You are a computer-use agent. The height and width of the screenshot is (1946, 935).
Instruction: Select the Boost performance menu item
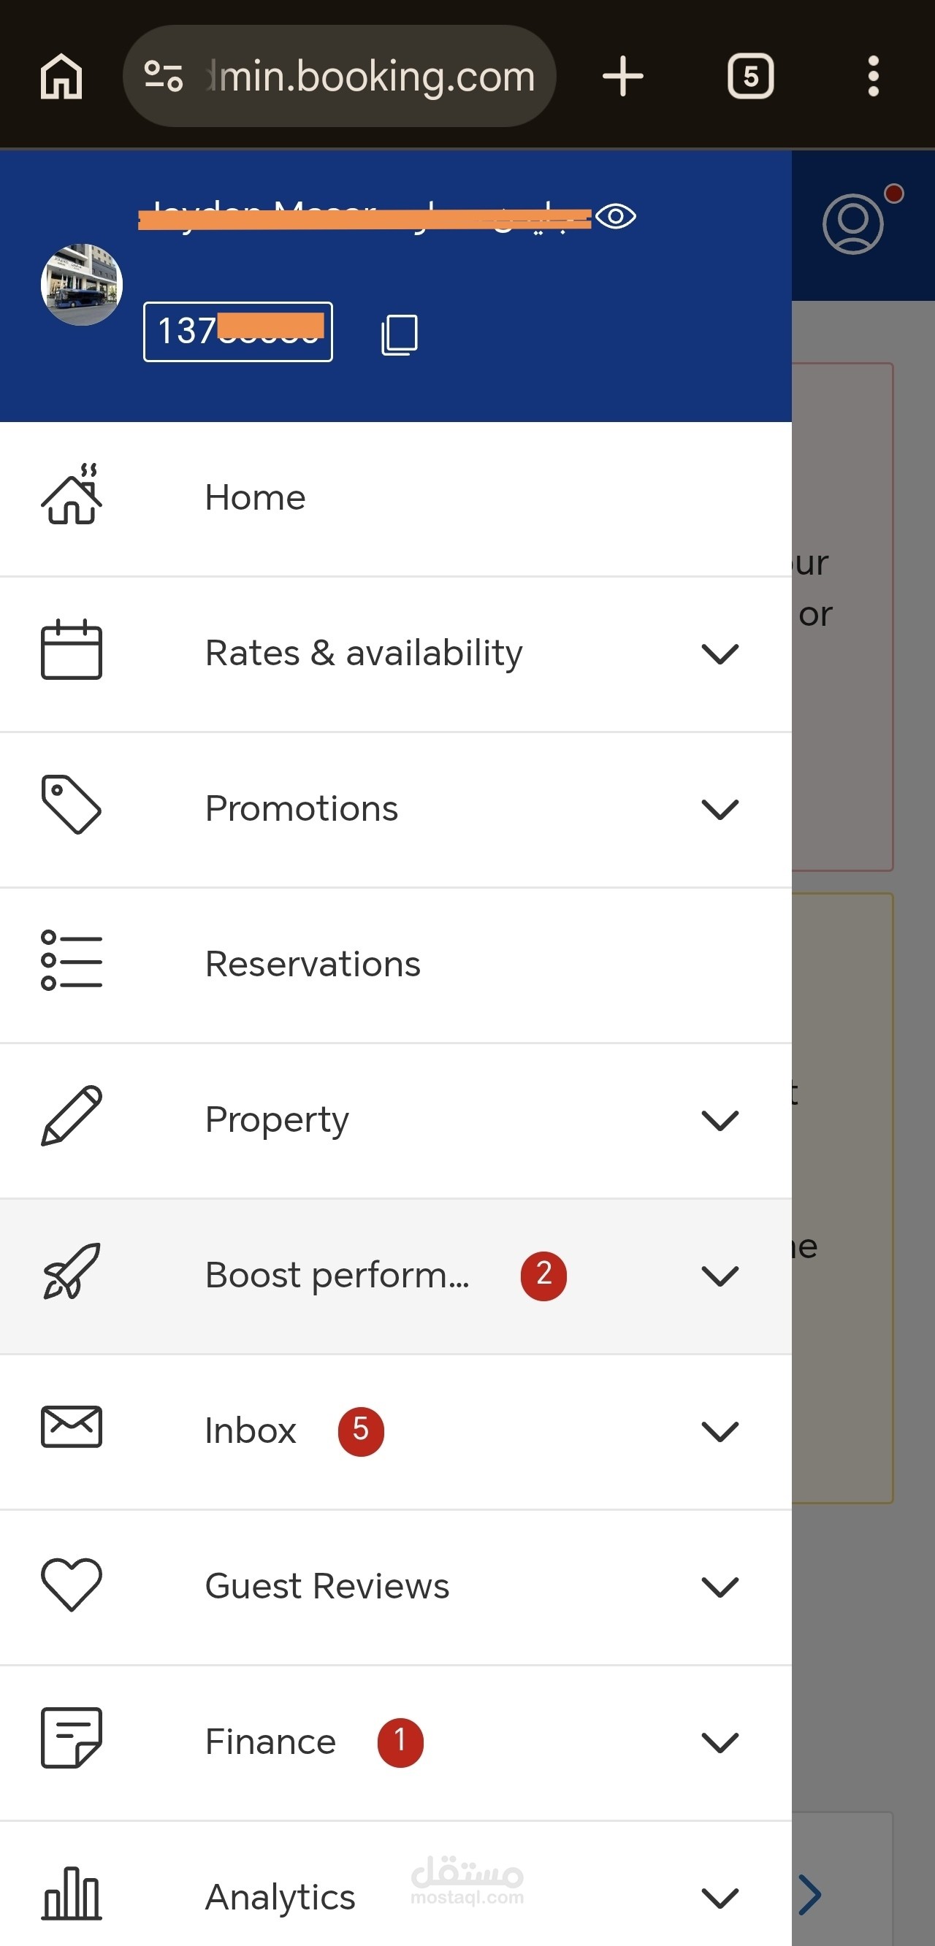tap(337, 1275)
